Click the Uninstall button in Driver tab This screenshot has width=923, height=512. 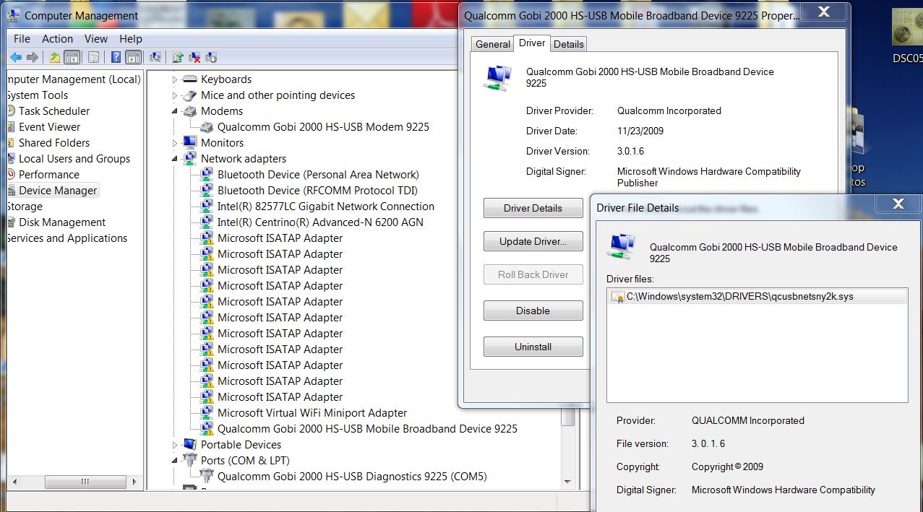(533, 347)
